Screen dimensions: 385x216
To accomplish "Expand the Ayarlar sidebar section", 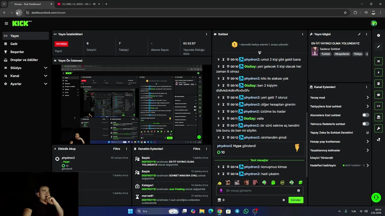I will tap(45, 84).
